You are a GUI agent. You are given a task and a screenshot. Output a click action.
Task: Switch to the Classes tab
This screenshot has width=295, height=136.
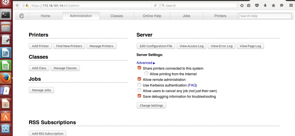click(x=117, y=16)
